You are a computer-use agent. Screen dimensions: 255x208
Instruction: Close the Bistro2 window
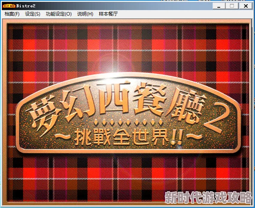pos(246,6)
